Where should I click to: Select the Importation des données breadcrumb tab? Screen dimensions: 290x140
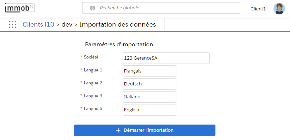118,24
